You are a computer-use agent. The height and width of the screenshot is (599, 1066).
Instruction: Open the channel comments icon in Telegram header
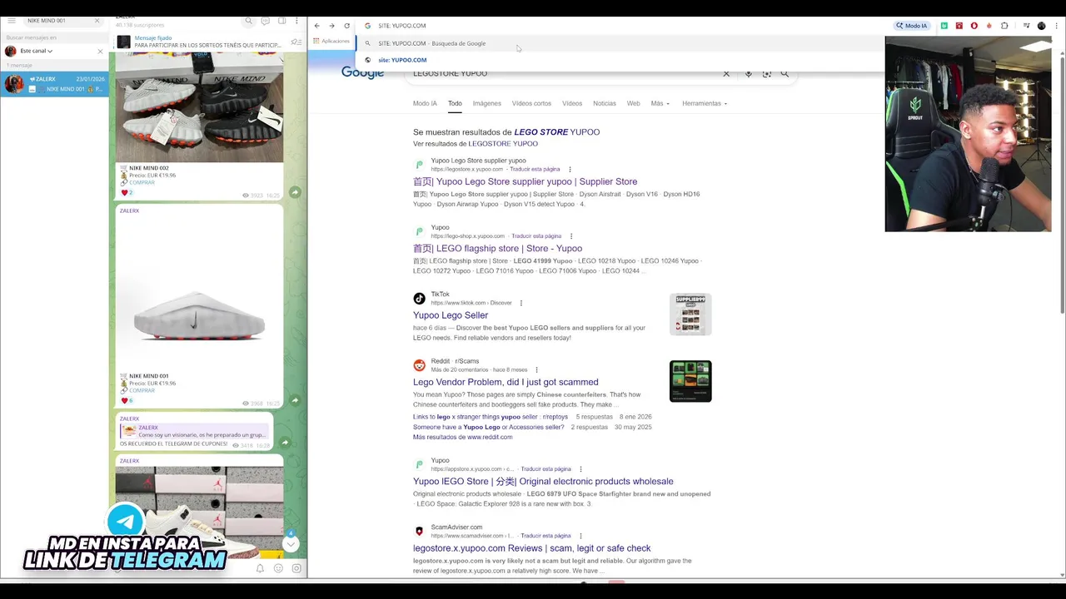coord(265,21)
